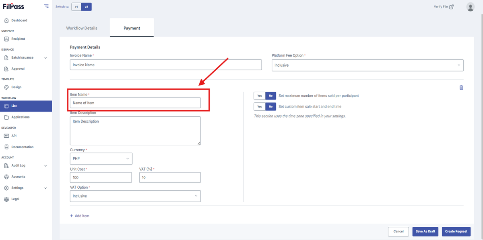Switch to version v2
Image resolution: width=483 pixels, height=240 pixels.
tap(86, 7)
